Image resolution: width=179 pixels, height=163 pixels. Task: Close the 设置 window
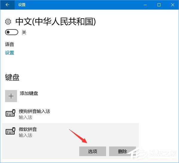click(x=173, y=5)
